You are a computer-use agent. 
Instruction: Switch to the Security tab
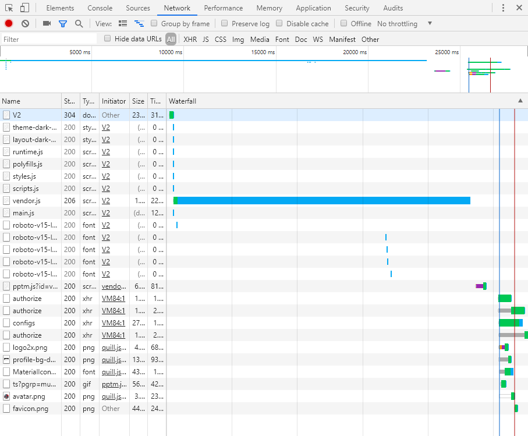(x=357, y=8)
